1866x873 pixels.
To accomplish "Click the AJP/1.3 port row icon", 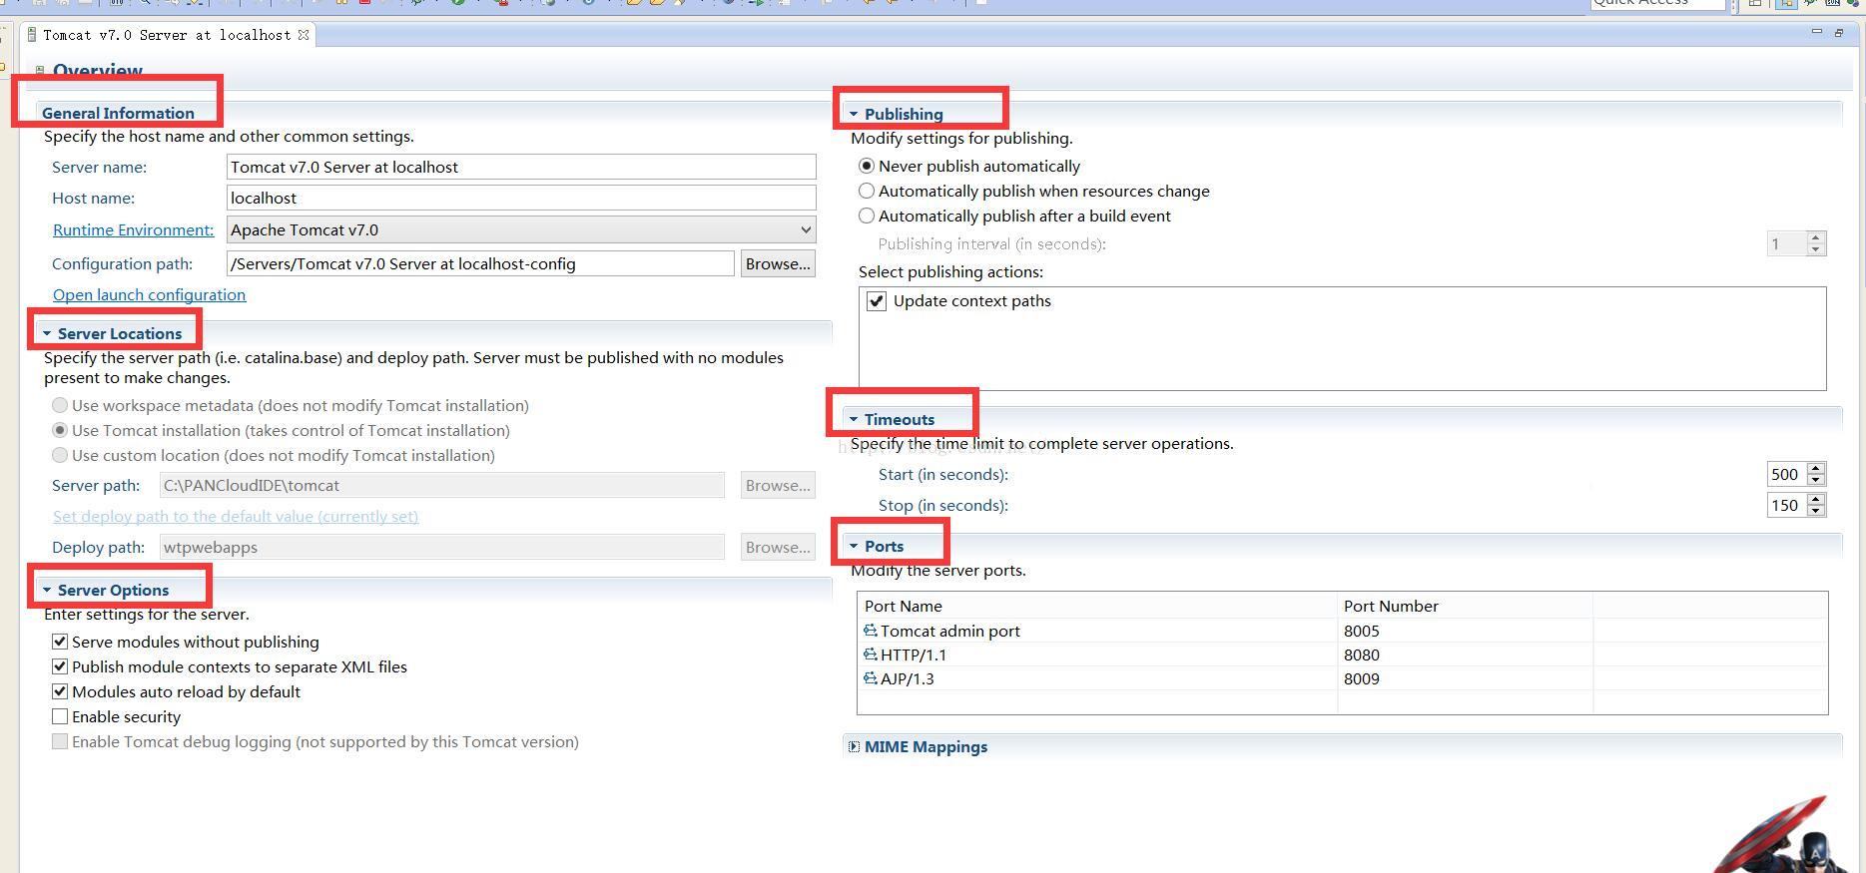I will tap(870, 678).
